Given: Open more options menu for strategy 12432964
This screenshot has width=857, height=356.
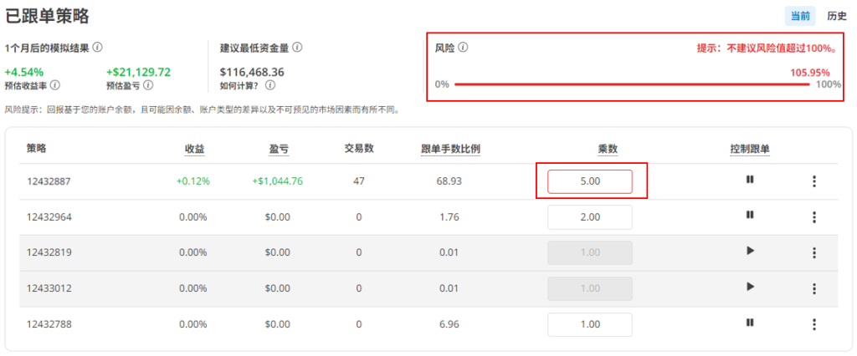Looking at the screenshot, I should click(x=814, y=217).
